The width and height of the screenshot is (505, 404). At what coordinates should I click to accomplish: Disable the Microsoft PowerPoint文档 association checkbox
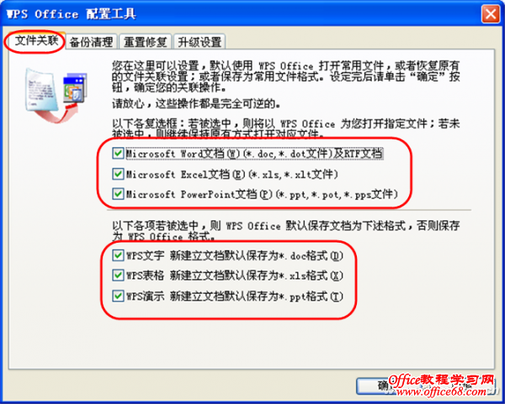[x=118, y=194]
